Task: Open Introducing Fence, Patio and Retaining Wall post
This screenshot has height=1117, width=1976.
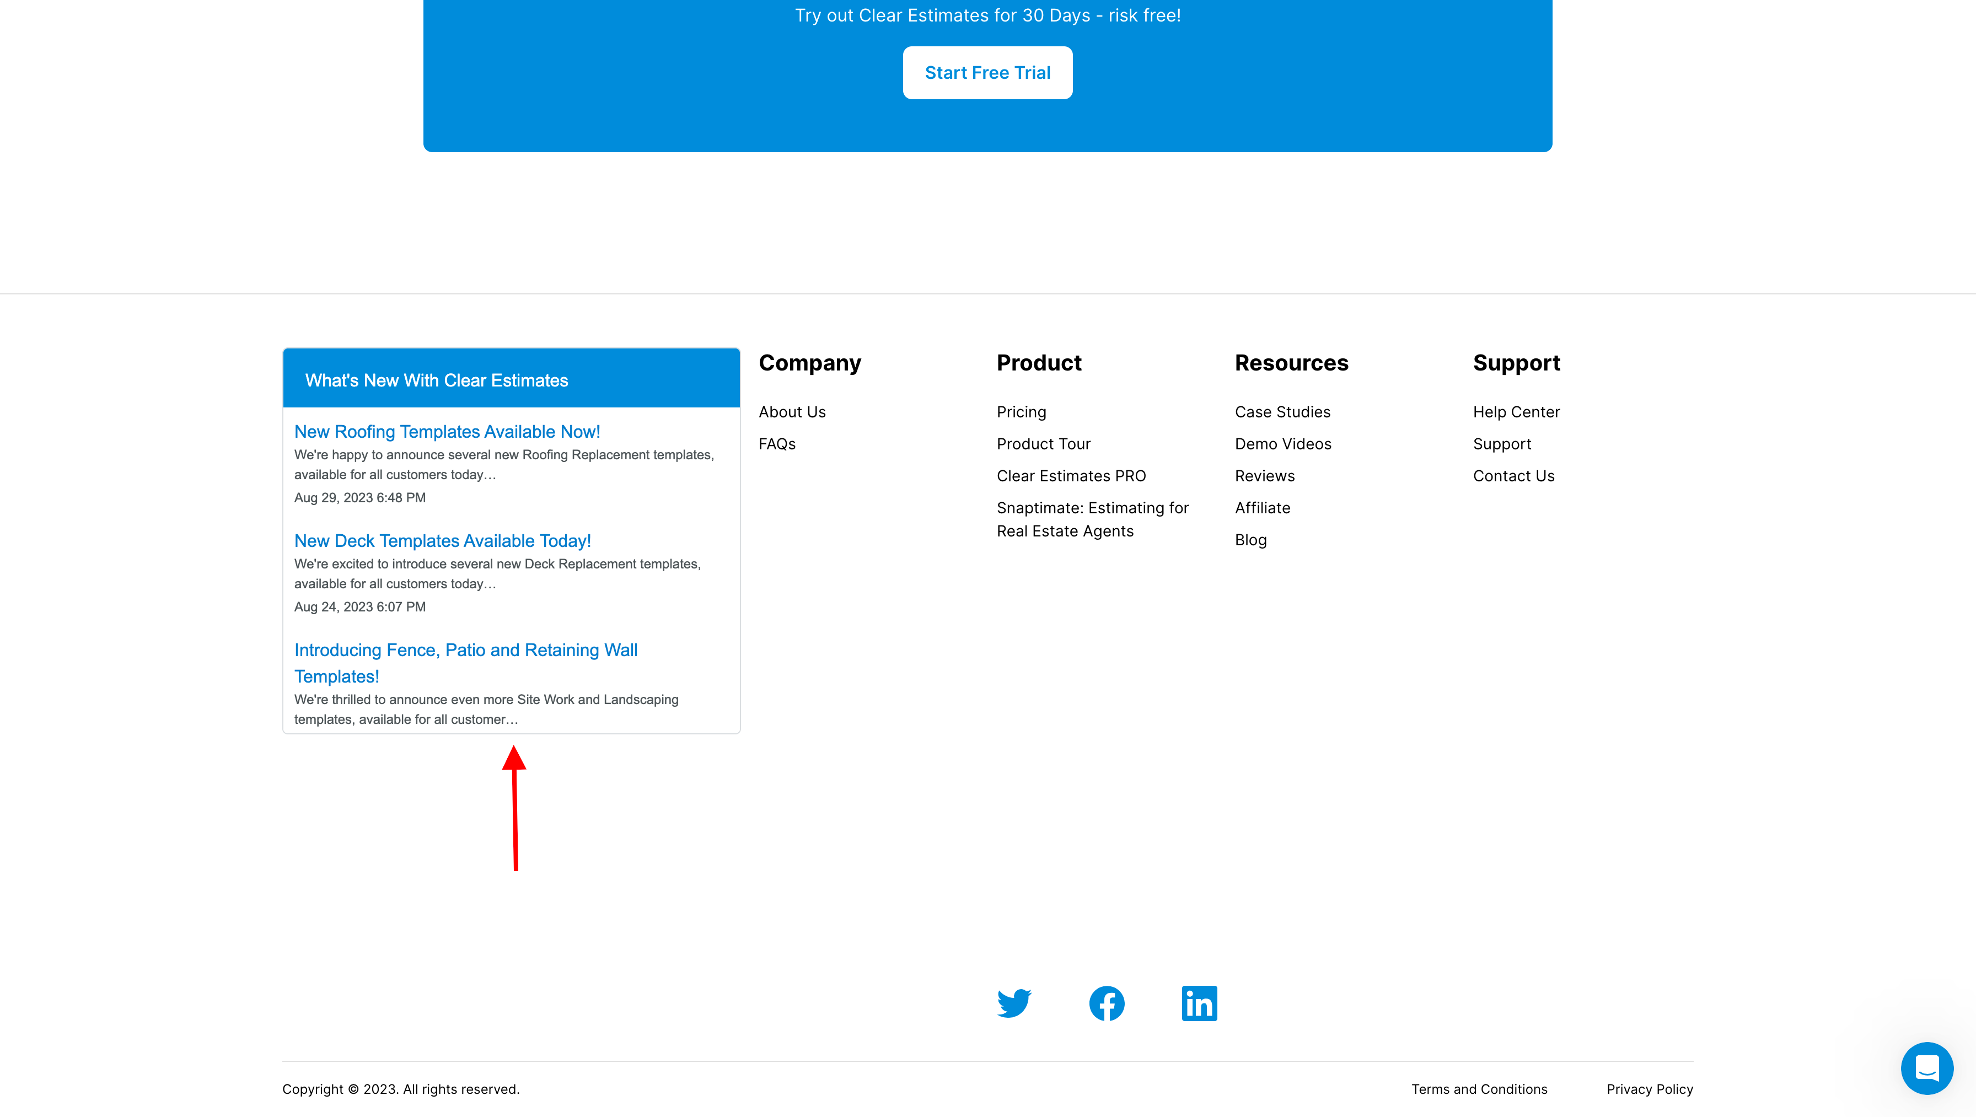Action: (466, 662)
